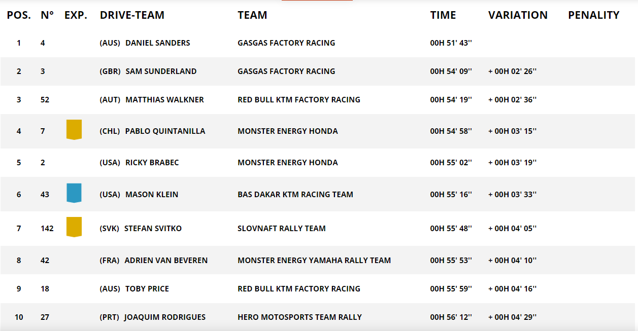Screen dimensions: 638x331
Task: Click the VARIATION column header
Action: [518, 15]
